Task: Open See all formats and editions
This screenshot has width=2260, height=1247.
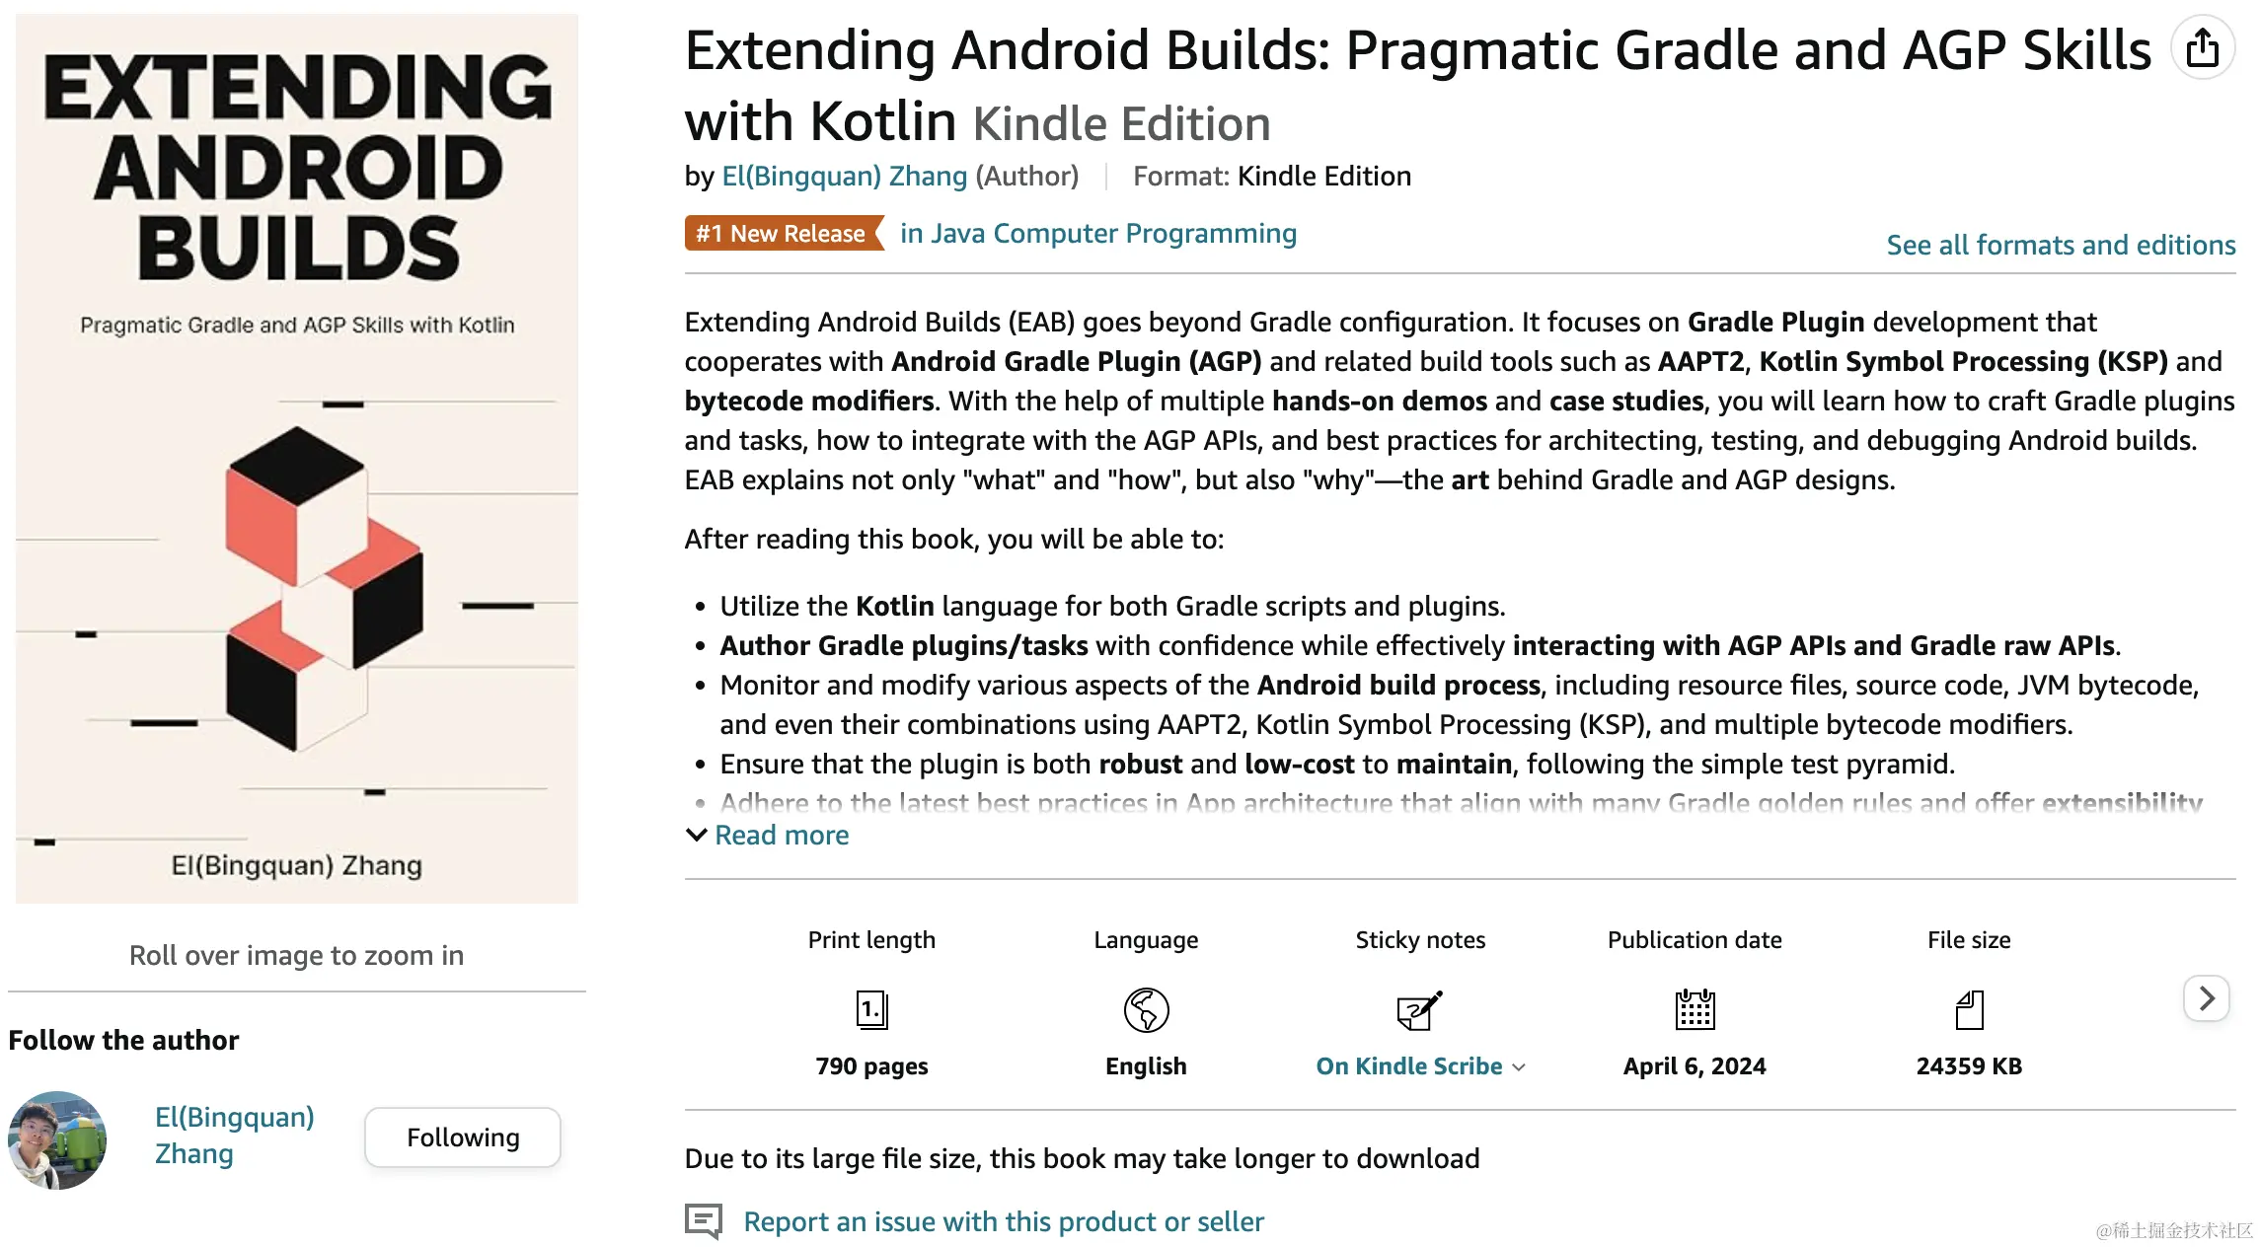Action: point(2061,245)
